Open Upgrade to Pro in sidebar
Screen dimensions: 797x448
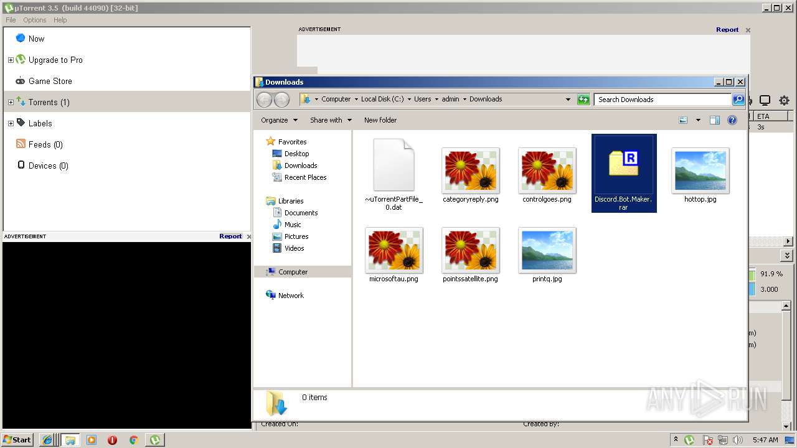55,60
